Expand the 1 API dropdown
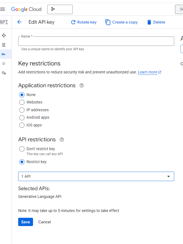The height and width of the screenshot is (244, 183). tap(96, 176)
